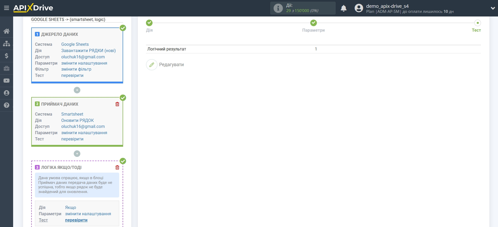This screenshot has height=227, width=498.
Task: Click the actions info icon
Action: [x=278, y=8]
